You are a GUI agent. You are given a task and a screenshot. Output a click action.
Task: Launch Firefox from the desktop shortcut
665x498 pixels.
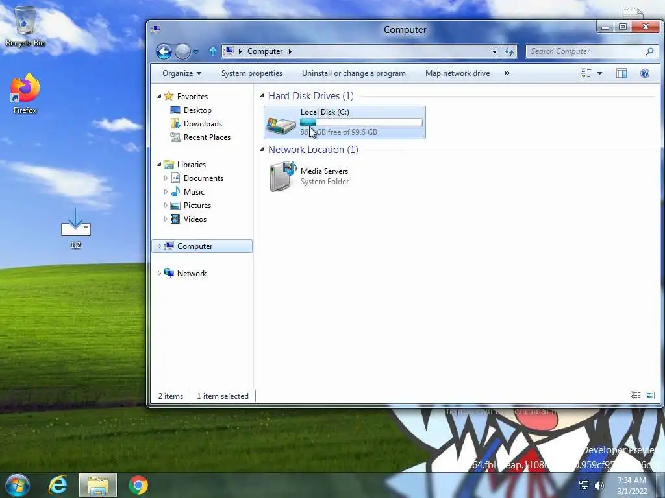(x=25, y=93)
